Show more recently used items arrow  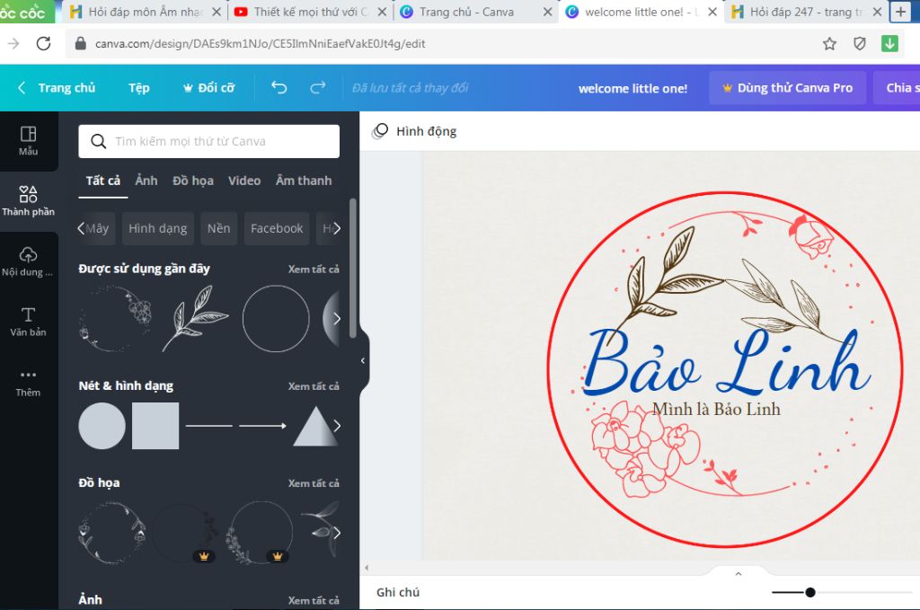tap(336, 319)
